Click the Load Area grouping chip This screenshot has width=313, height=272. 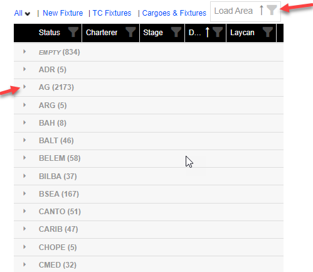(x=245, y=11)
